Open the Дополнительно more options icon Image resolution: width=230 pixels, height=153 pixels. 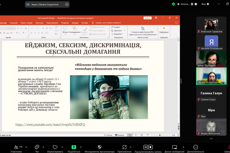pyautogui.click(x=195, y=147)
